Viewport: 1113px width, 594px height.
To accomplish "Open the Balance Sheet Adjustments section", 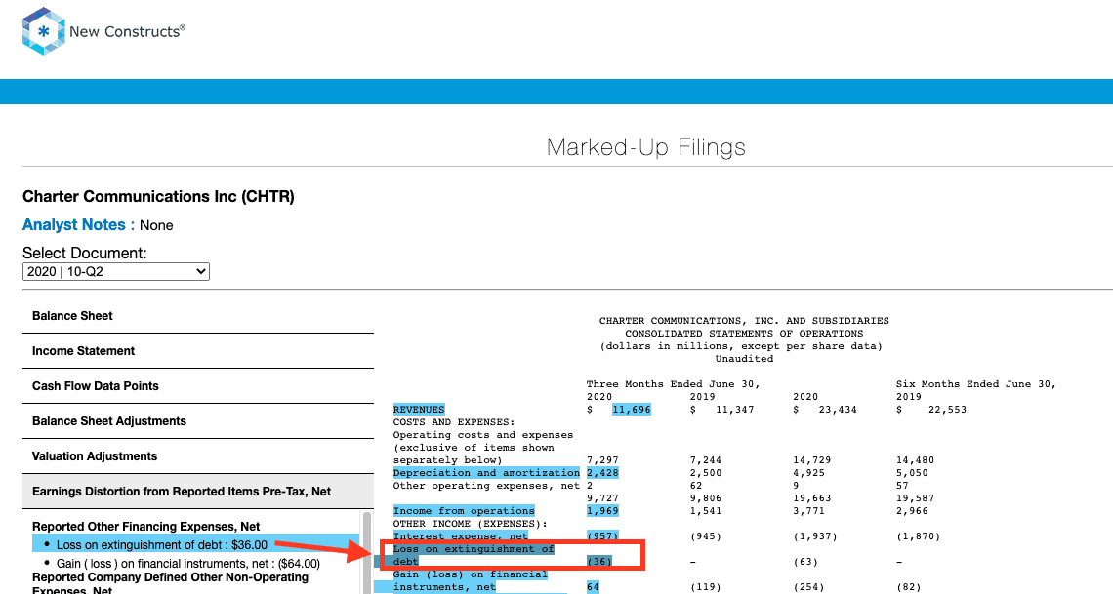I will click(198, 421).
